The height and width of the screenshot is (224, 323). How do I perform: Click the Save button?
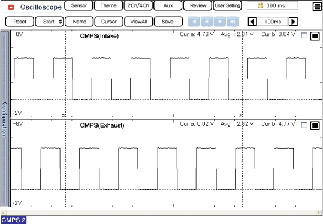168,22
